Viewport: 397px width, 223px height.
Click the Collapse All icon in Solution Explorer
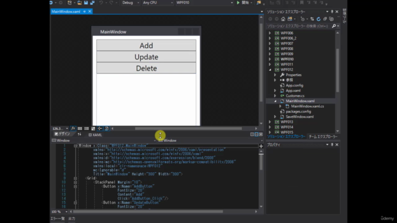click(x=325, y=19)
